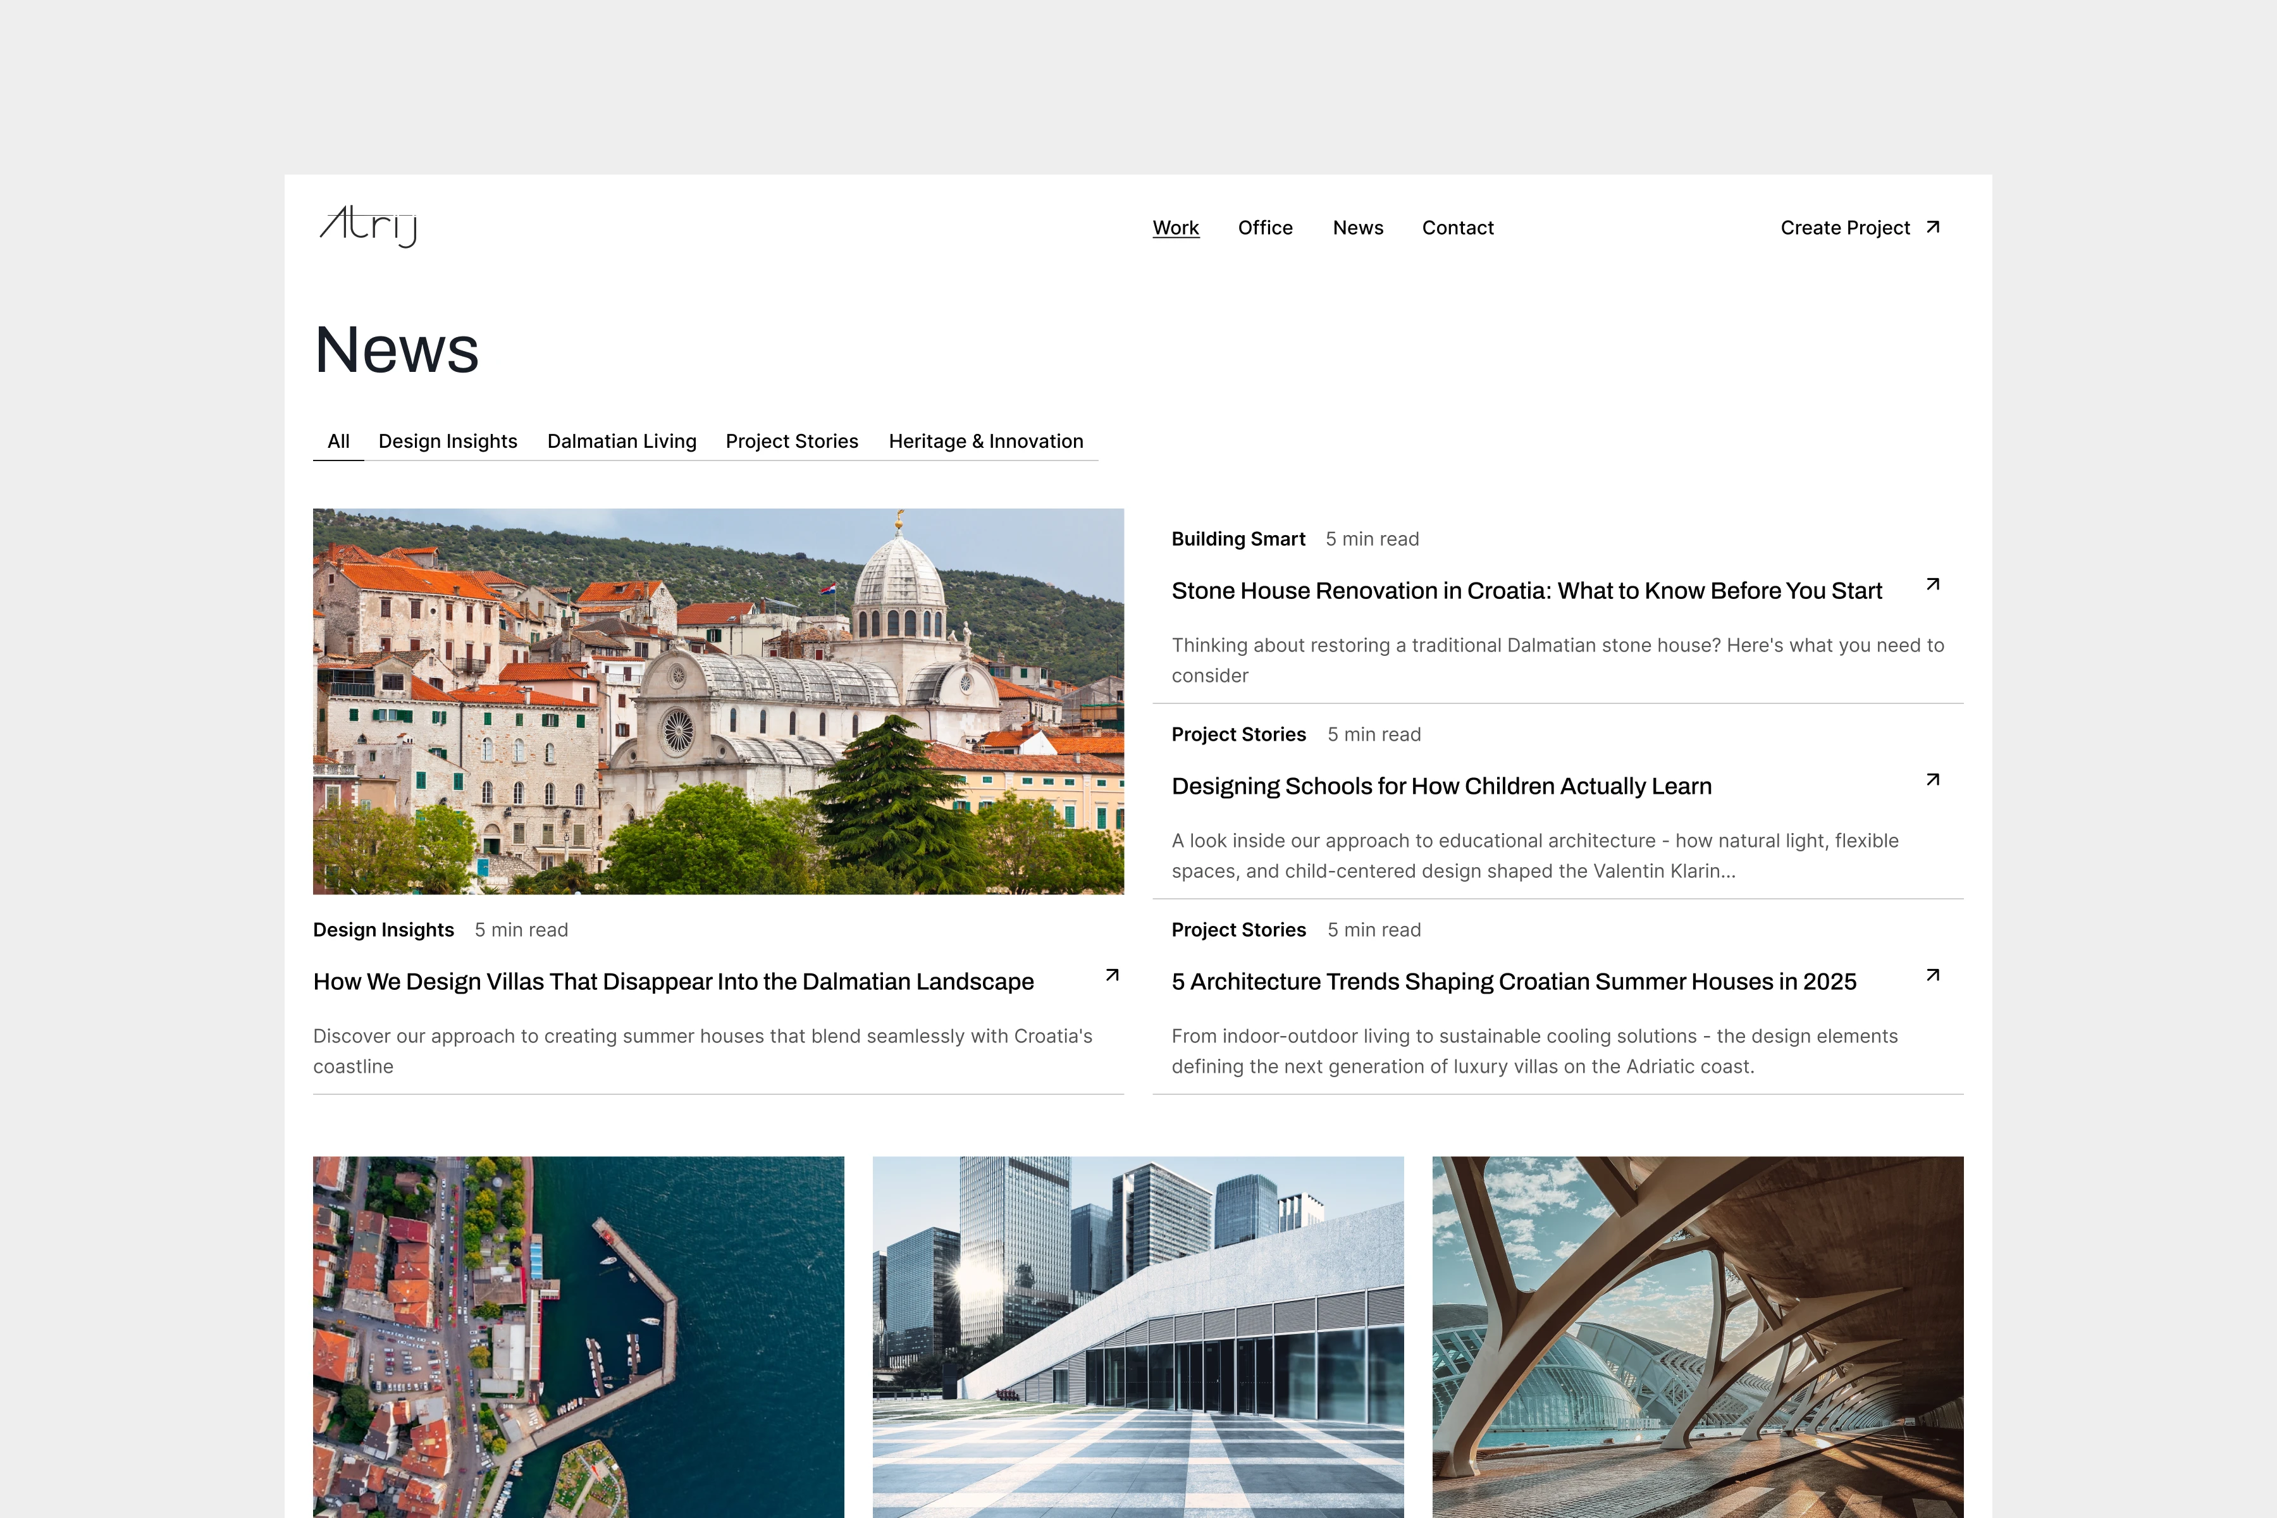The image size is (2277, 1518).
Task: Select the Project Stories tab
Action: [x=792, y=441]
